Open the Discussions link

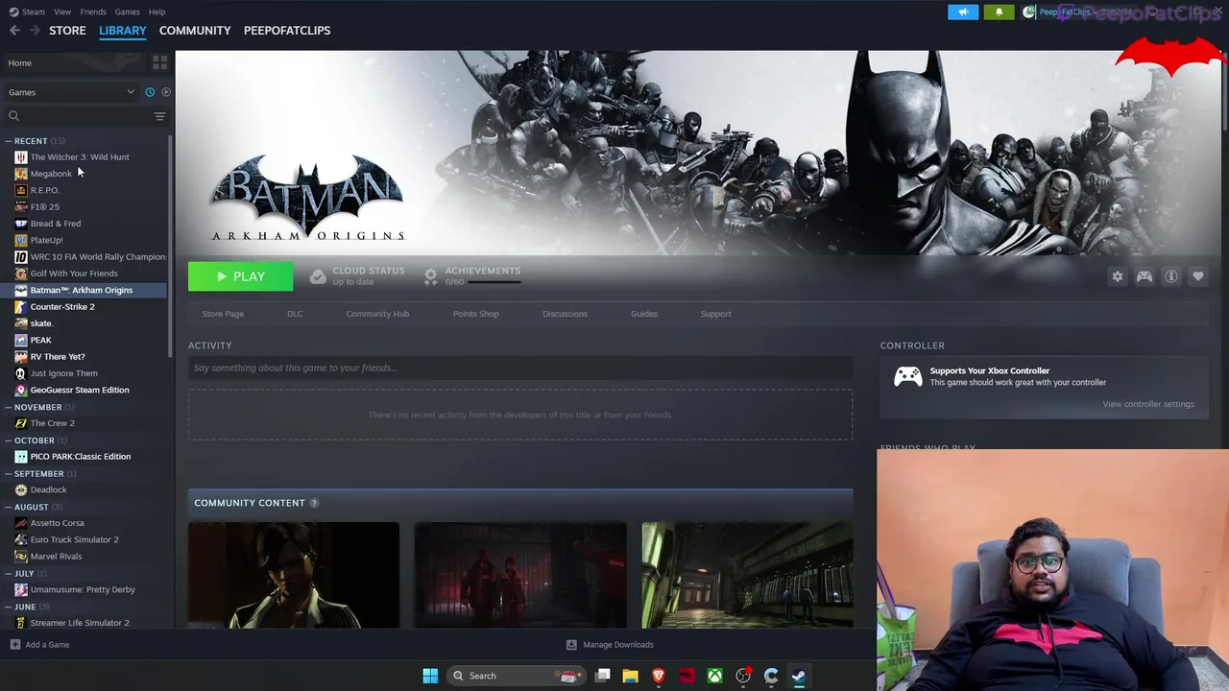pyautogui.click(x=565, y=314)
